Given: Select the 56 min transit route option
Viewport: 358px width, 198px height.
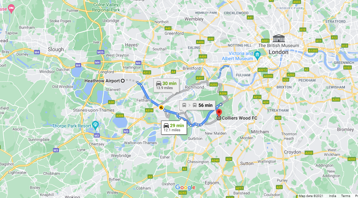Looking at the screenshot, I should pyautogui.click(x=197, y=105).
